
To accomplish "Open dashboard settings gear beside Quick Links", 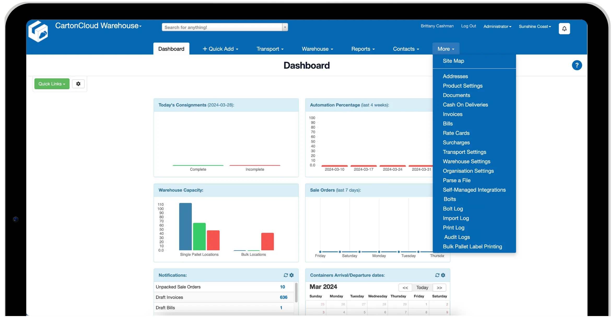I will 78,84.
